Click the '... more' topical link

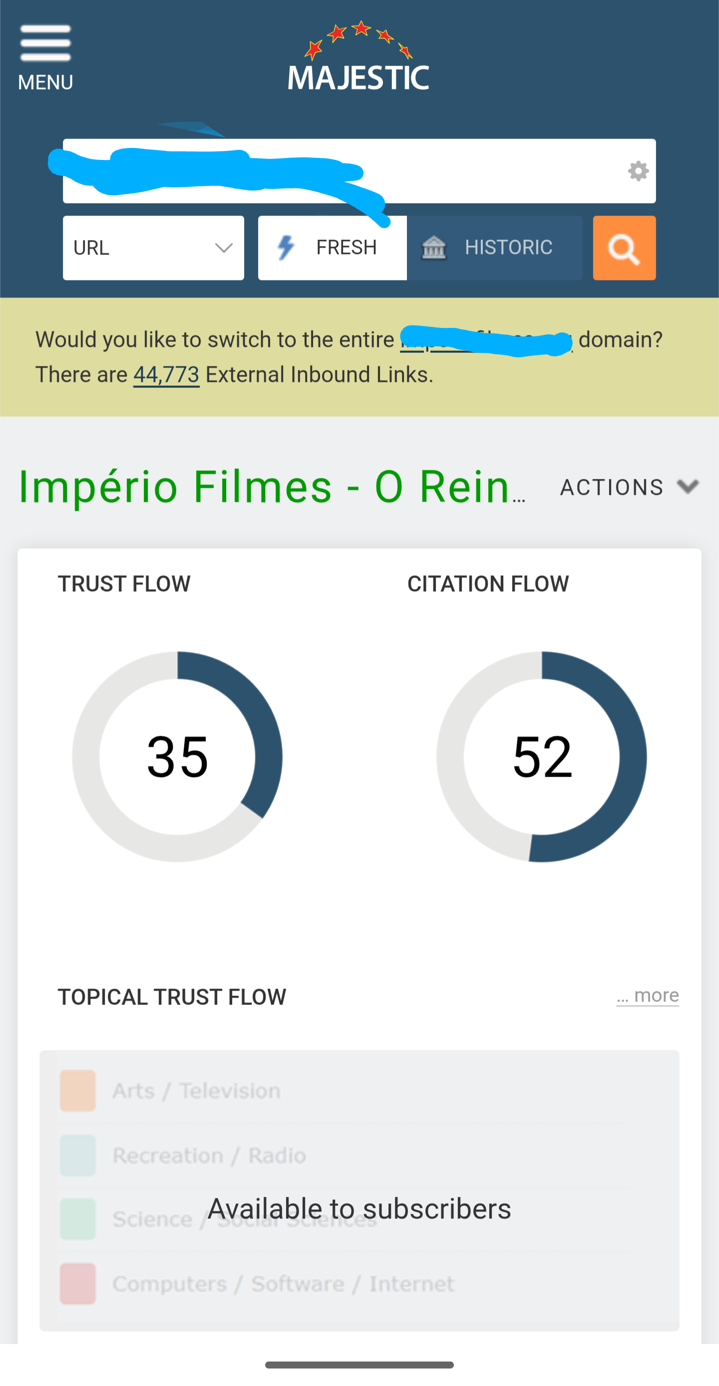point(648,995)
